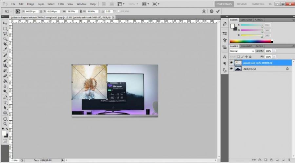Select the Crop tool
The width and height of the screenshot is (295, 163).
(5, 44)
